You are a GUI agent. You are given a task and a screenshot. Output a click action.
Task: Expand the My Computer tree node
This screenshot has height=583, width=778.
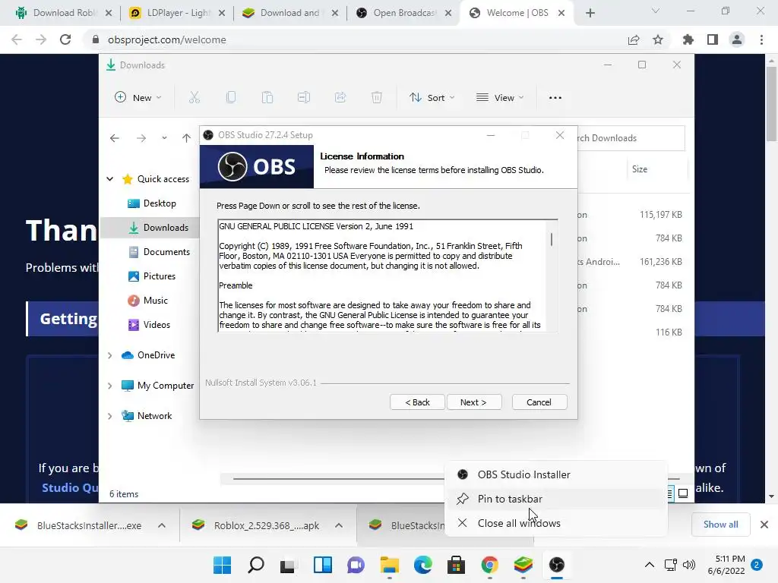(x=110, y=386)
